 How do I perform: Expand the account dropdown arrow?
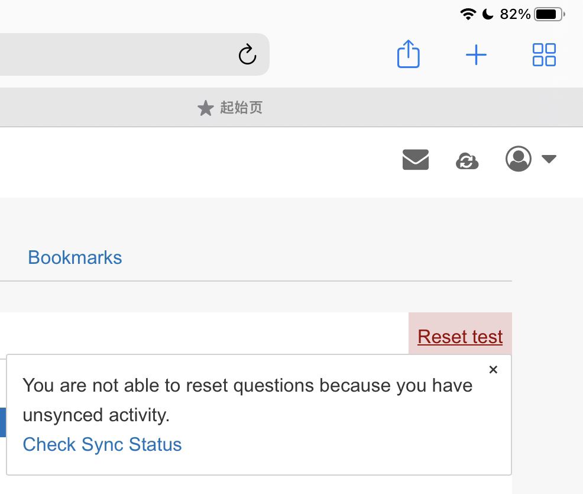pos(549,159)
